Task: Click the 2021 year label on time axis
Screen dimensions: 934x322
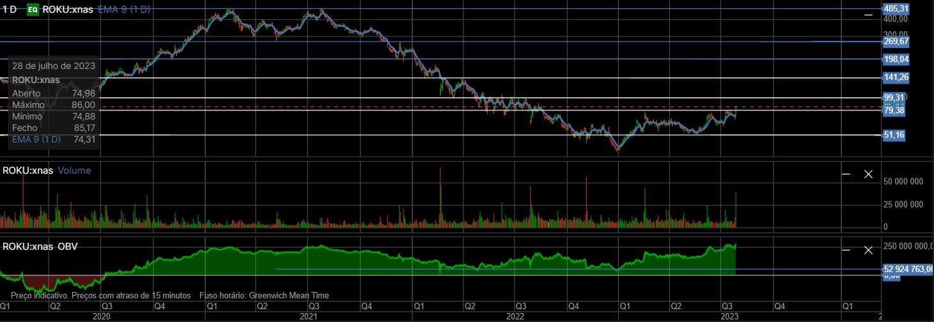Action: point(309,316)
